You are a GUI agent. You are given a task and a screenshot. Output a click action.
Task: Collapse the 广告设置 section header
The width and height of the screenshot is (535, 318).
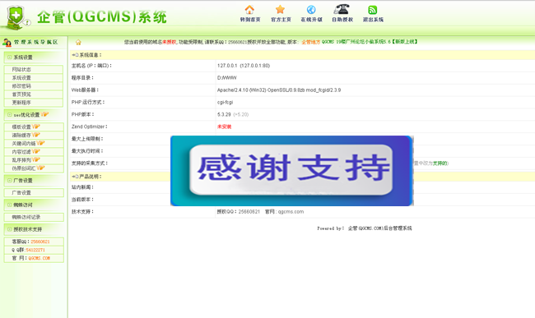pyautogui.click(x=34, y=181)
